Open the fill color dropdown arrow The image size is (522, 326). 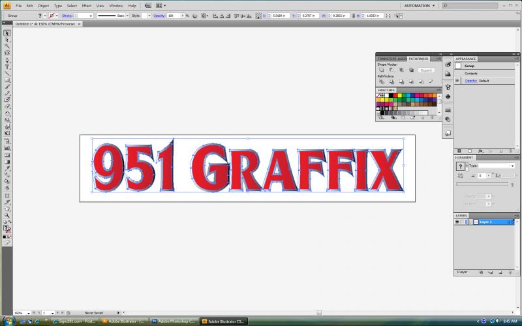click(x=45, y=16)
